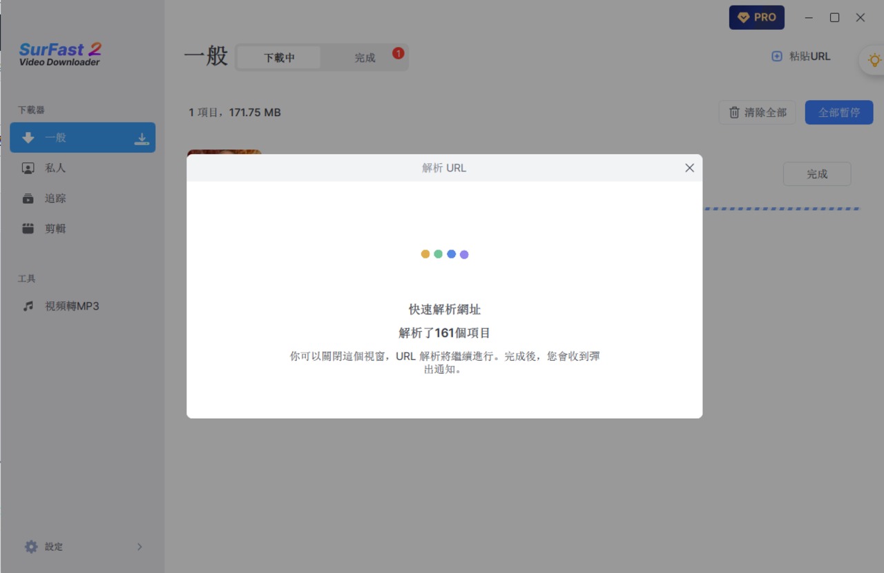Image resolution: width=884 pixels, height=573 pixels.
Task: Click the SurFast 2 Video Downloader logo
Action: [60, 55]
